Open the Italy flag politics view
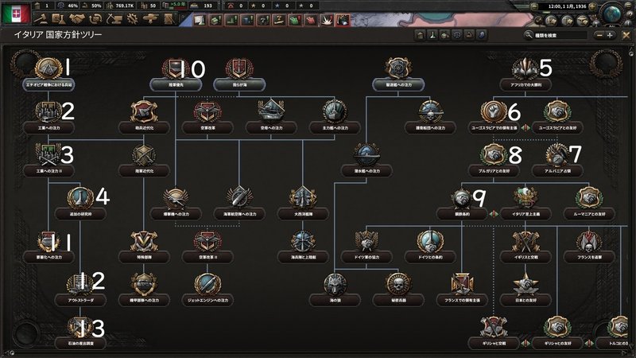This screenshot has width=636, height=358. point(16,14)
